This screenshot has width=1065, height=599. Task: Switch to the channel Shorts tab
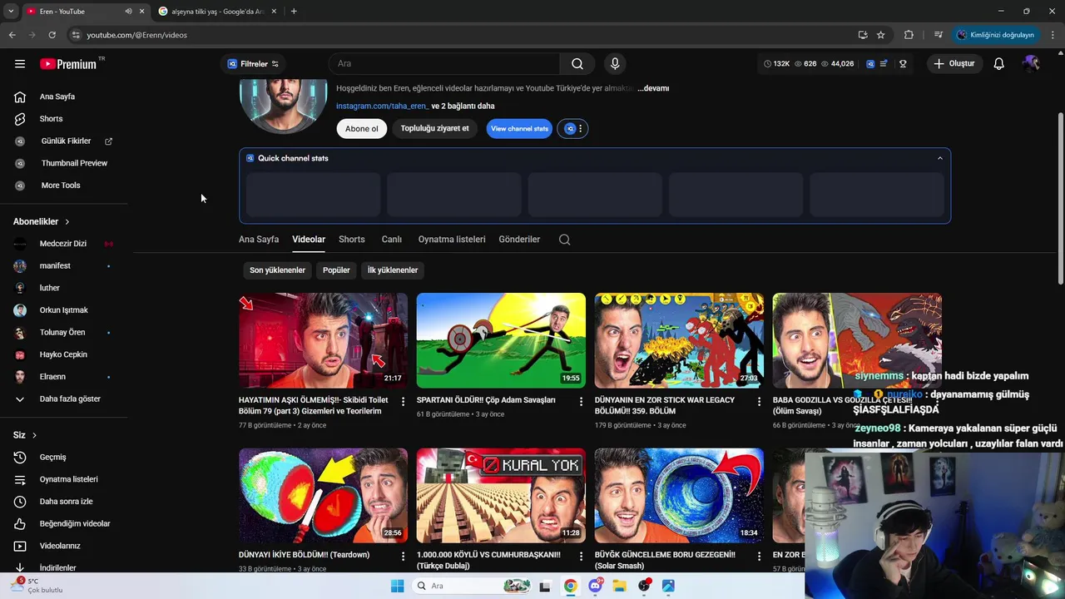click(352, 240)
